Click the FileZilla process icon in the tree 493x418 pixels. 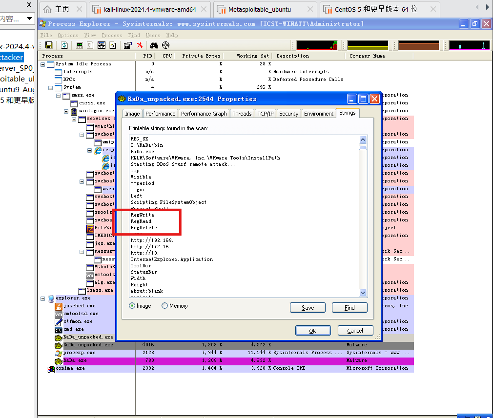point(90,228)
